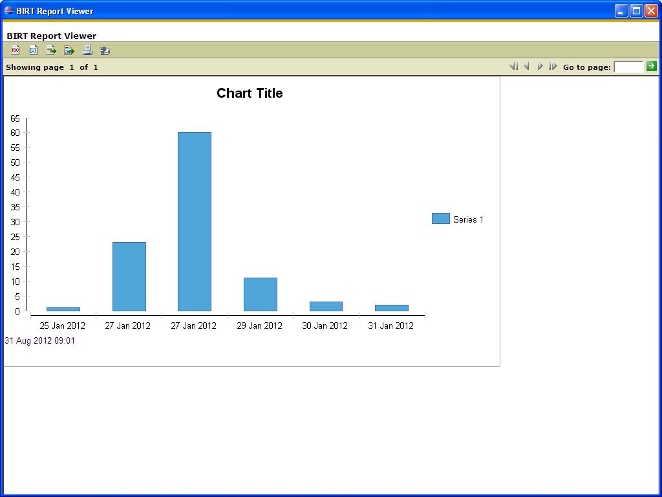Click the Print report on server icon
Image resolution: width=662 pixels, height=497 pixels.
(105, 50)
